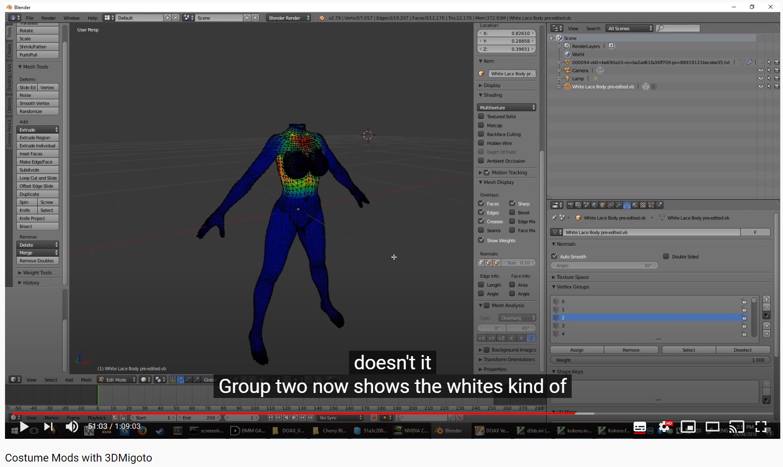Click the Deselect vertex group button
Image resolution: width=783 pixels, height=467 pixels.
tap(743, 350)
